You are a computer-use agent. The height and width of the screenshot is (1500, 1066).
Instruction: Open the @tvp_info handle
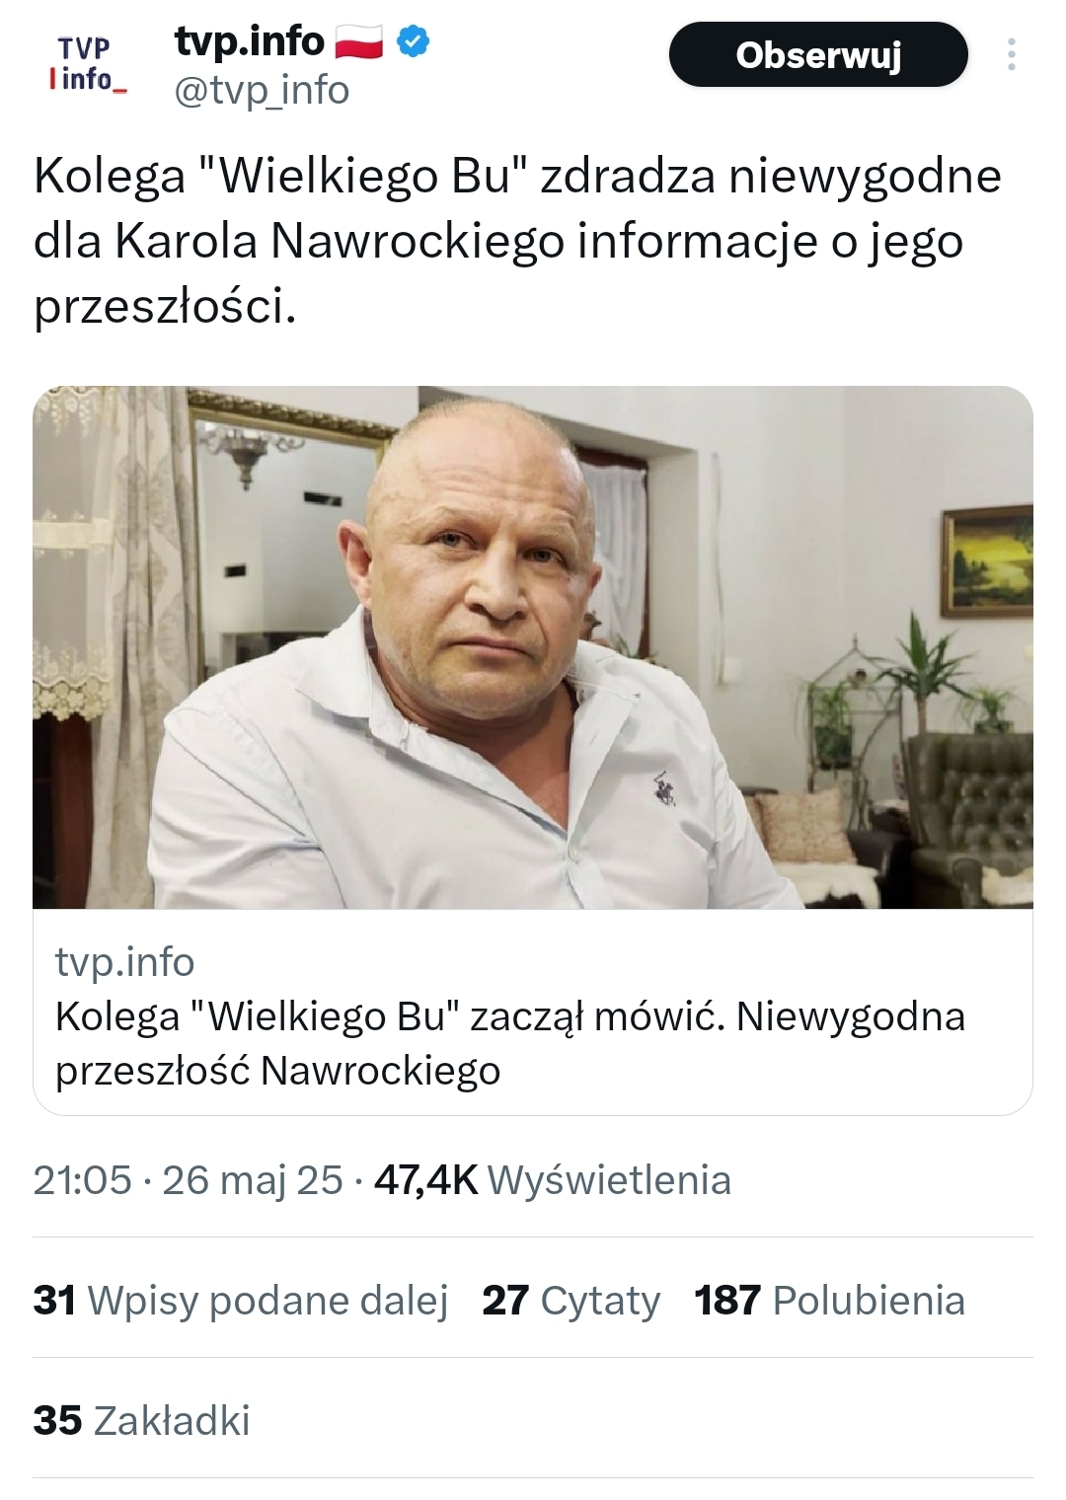click(x=262, y=91)
